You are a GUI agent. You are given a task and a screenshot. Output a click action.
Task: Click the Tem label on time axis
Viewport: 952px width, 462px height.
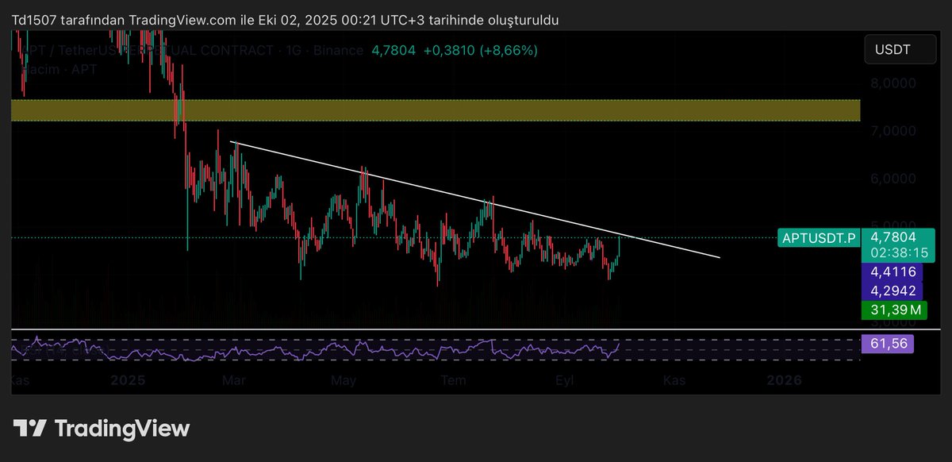point(453,380)
